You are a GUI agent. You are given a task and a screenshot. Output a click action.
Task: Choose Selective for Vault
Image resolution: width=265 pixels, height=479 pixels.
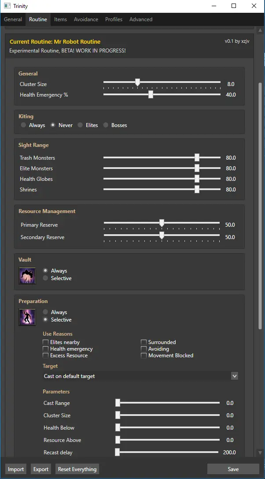(x=45, y=278)
